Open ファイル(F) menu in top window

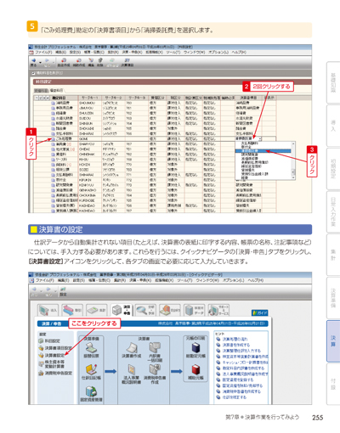43,53
